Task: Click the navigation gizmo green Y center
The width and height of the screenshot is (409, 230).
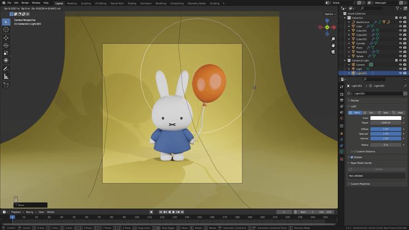Action: point(327,27)
